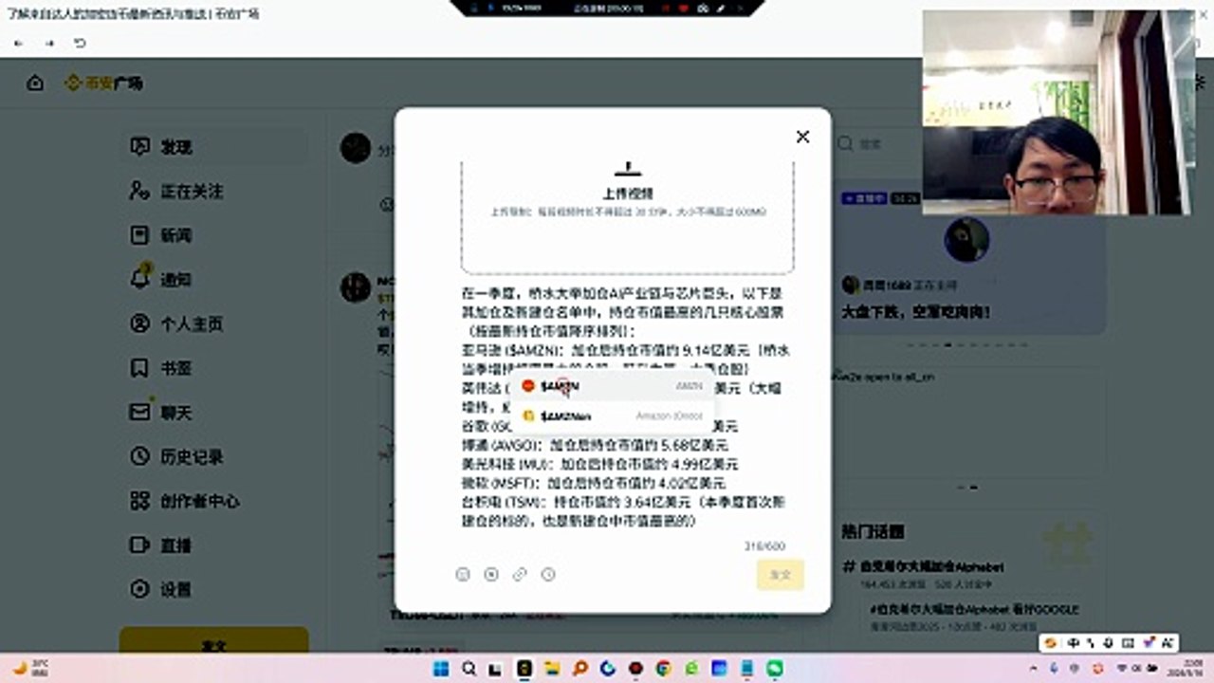Viewport: 1214px width, 683px height.
Task: Click the post about Alphabet and GOOGLE
Action: (975, 610)
